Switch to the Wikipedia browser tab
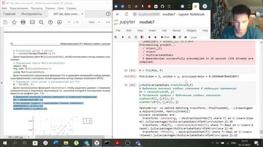263x147 pixels. [x=156, y=7]
